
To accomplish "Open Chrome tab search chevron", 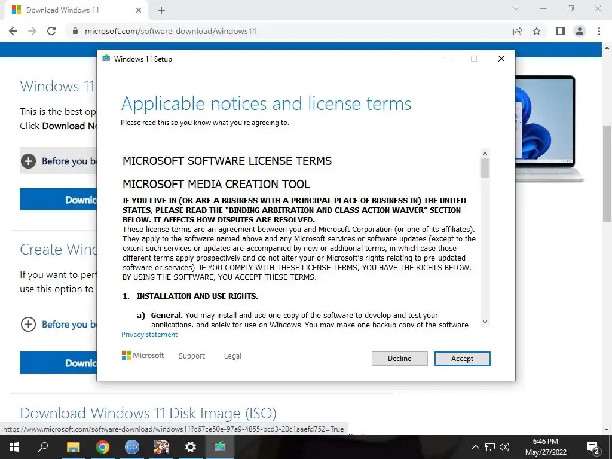I will [x=516, y=8].
